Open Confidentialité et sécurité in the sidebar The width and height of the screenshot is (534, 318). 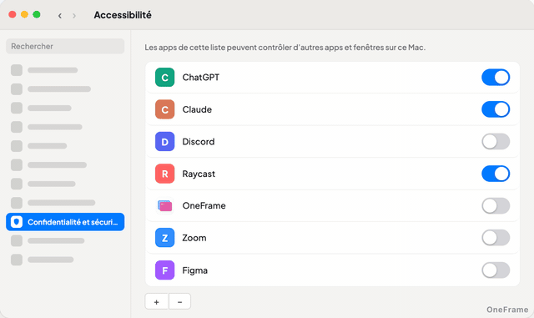(x=65, y=222)
